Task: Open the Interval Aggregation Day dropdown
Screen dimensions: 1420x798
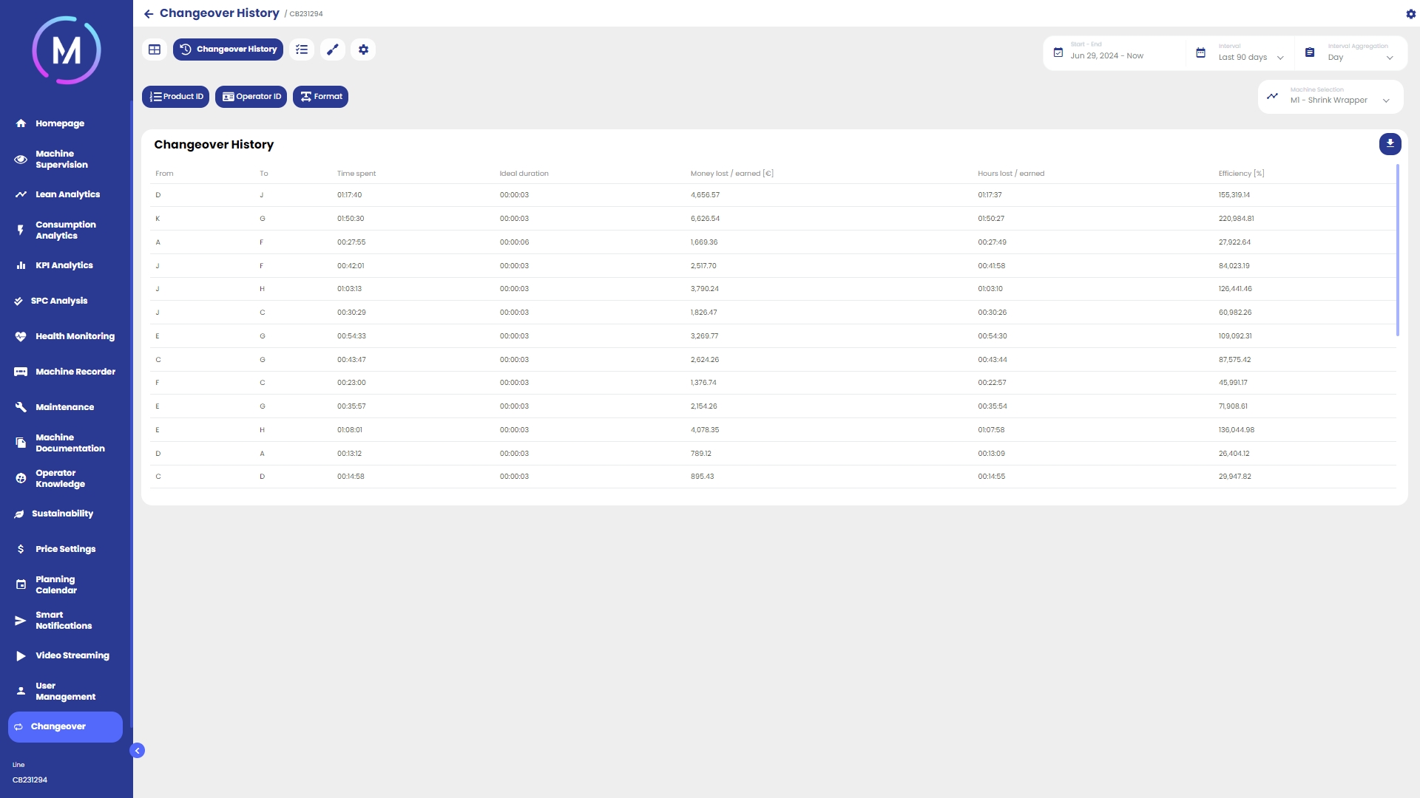Action: pos(1359,57)
